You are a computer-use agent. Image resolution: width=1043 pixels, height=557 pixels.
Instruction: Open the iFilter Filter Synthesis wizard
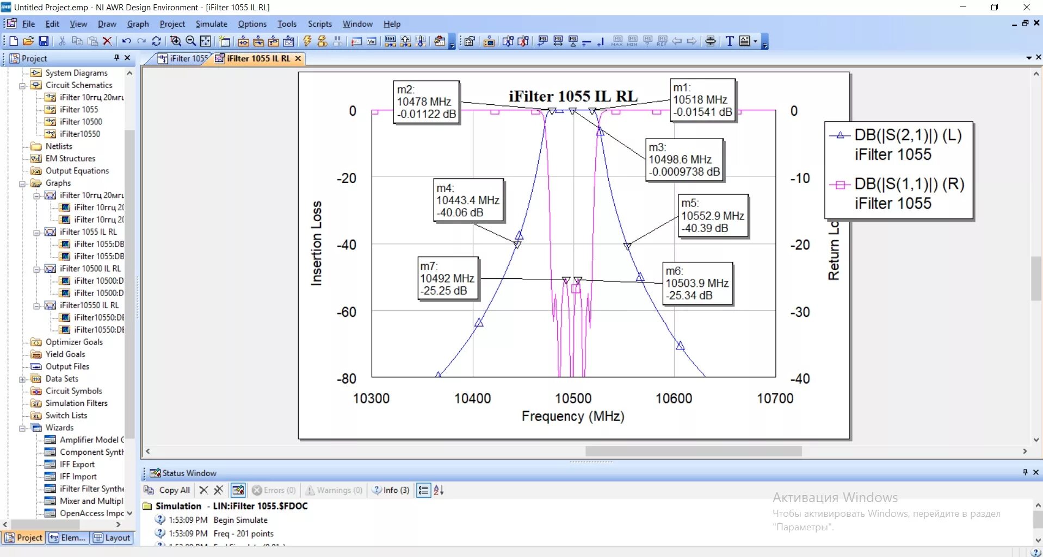click(x=92, y=489)
